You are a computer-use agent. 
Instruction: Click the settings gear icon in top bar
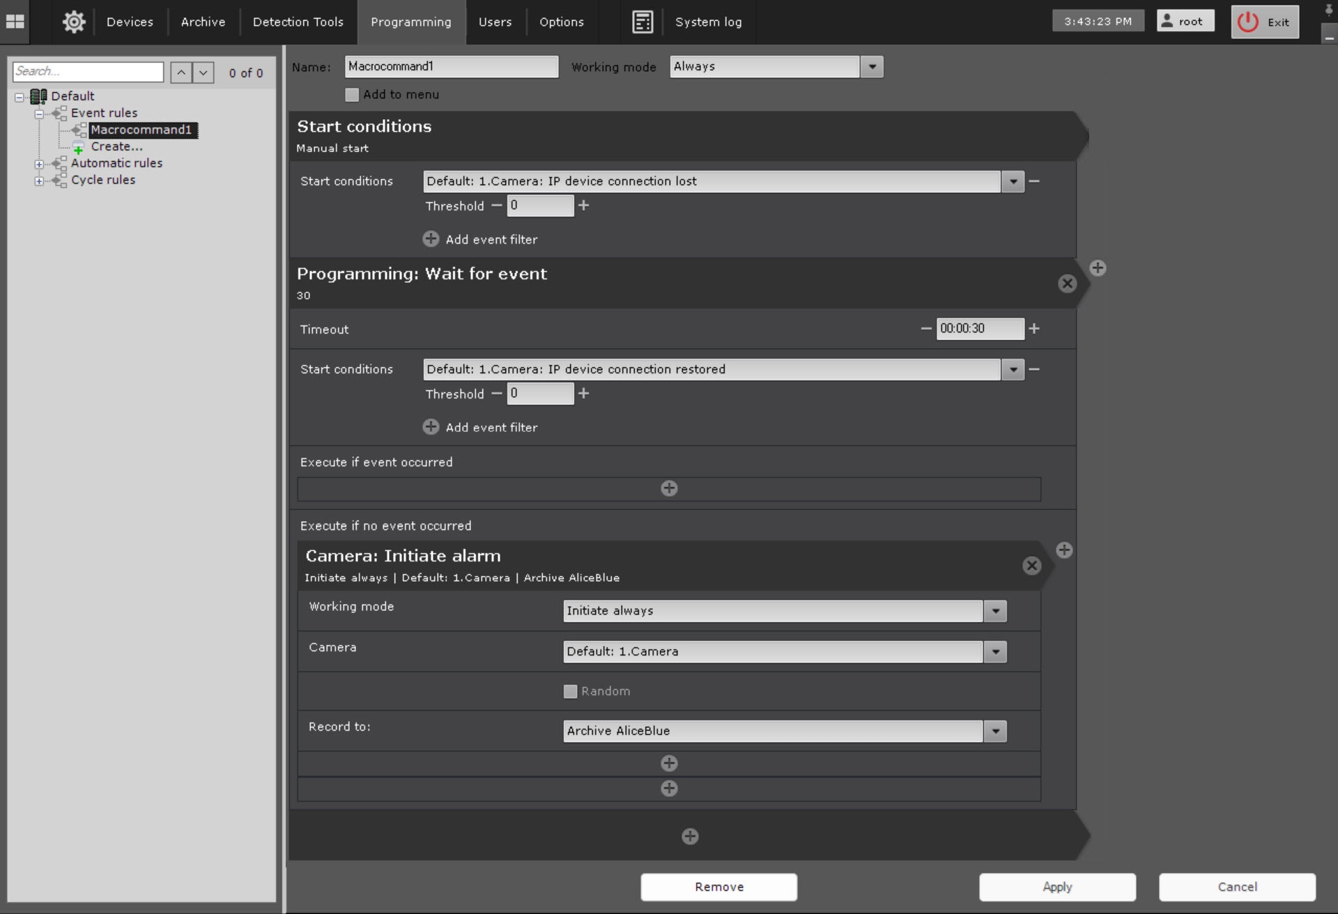[74, 22]
